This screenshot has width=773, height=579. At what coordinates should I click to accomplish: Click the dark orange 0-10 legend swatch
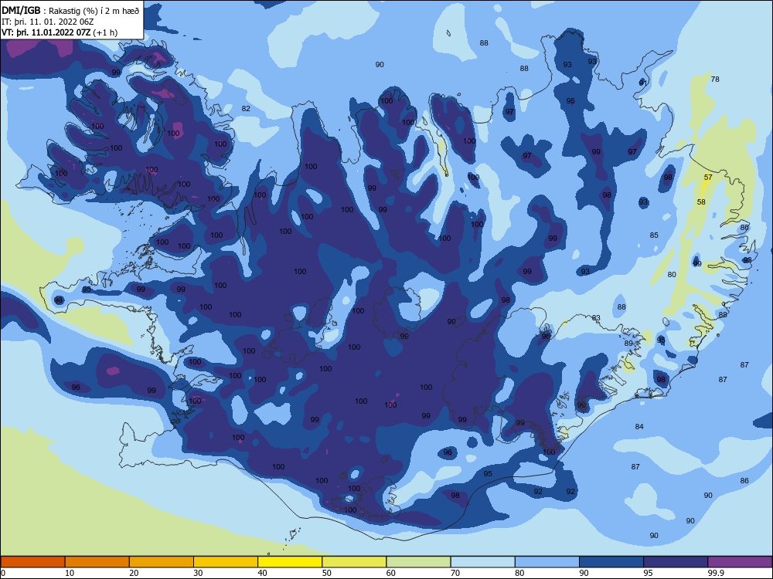coord(32,562)
